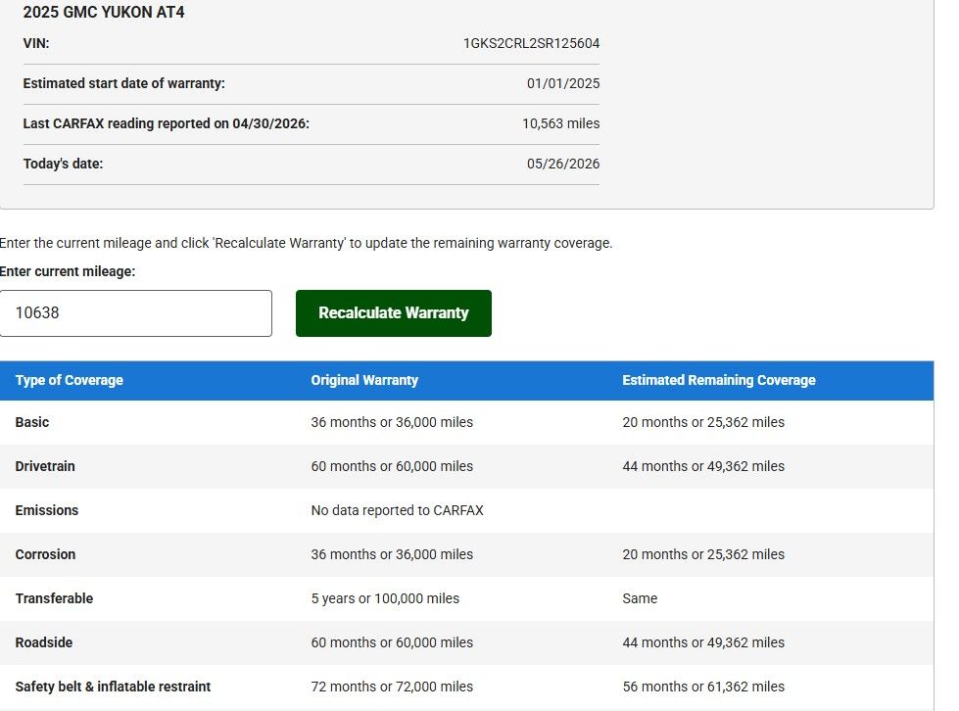Viewport: 959px width, 711px height.
Task: Click the Safety belt & inflatable restraint label
Action: coord(113,687)
